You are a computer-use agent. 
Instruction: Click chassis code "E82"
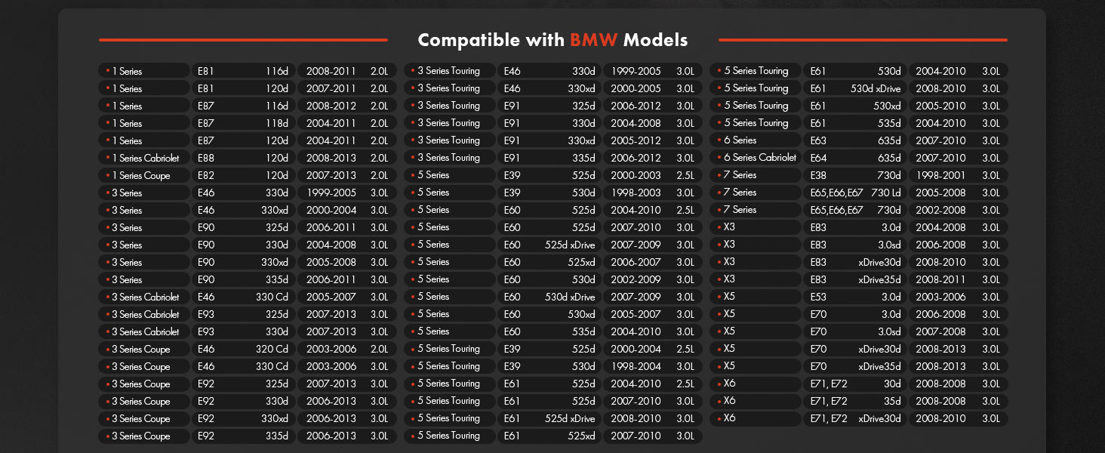(206, 175)
